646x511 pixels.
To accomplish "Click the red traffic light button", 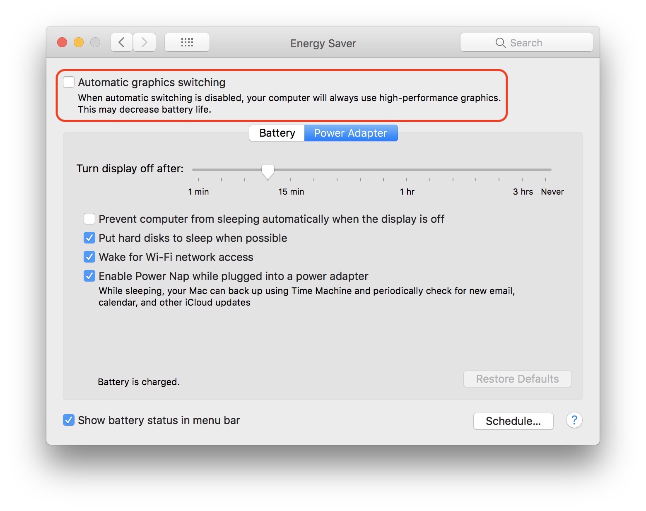I will (x=62, y=42).
